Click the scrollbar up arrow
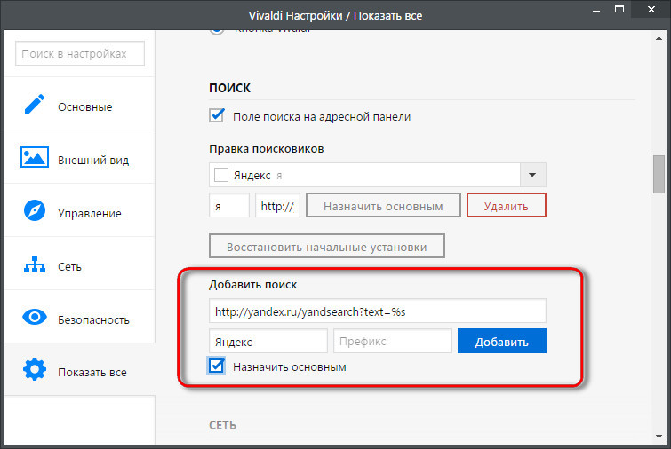This screenshot has width=671, height=449. [x=659, y=38]
